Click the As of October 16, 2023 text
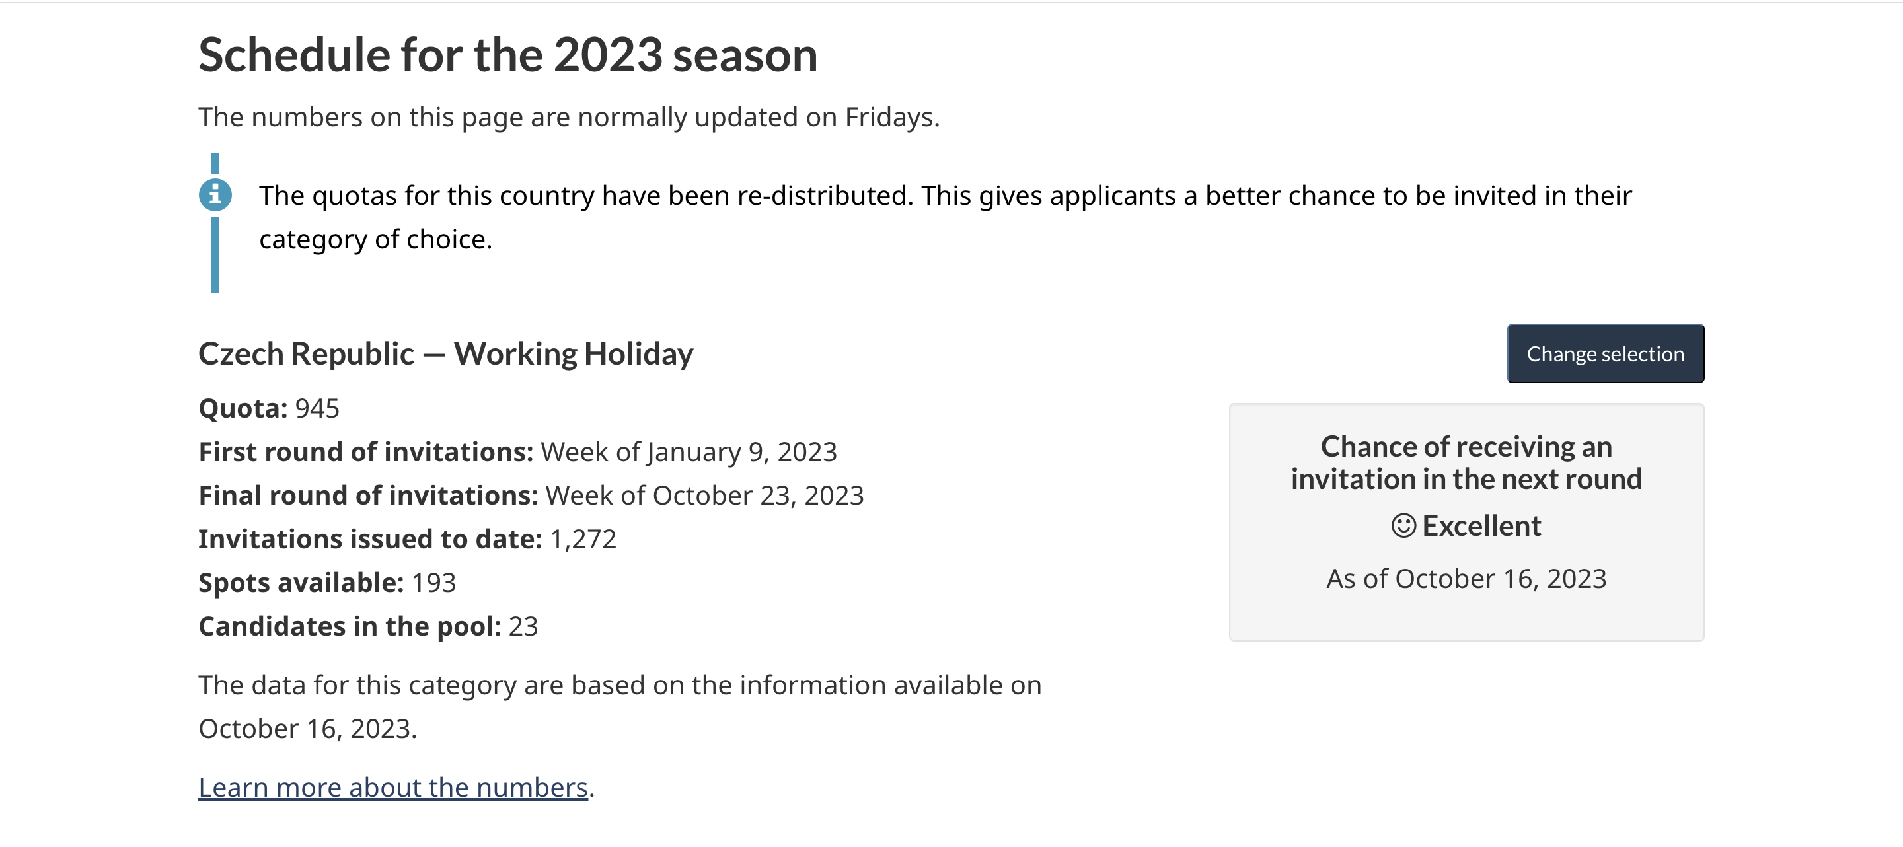The width and height of the screenshot is (1903, 847). pyautogui.click(x=1466, y=579)
